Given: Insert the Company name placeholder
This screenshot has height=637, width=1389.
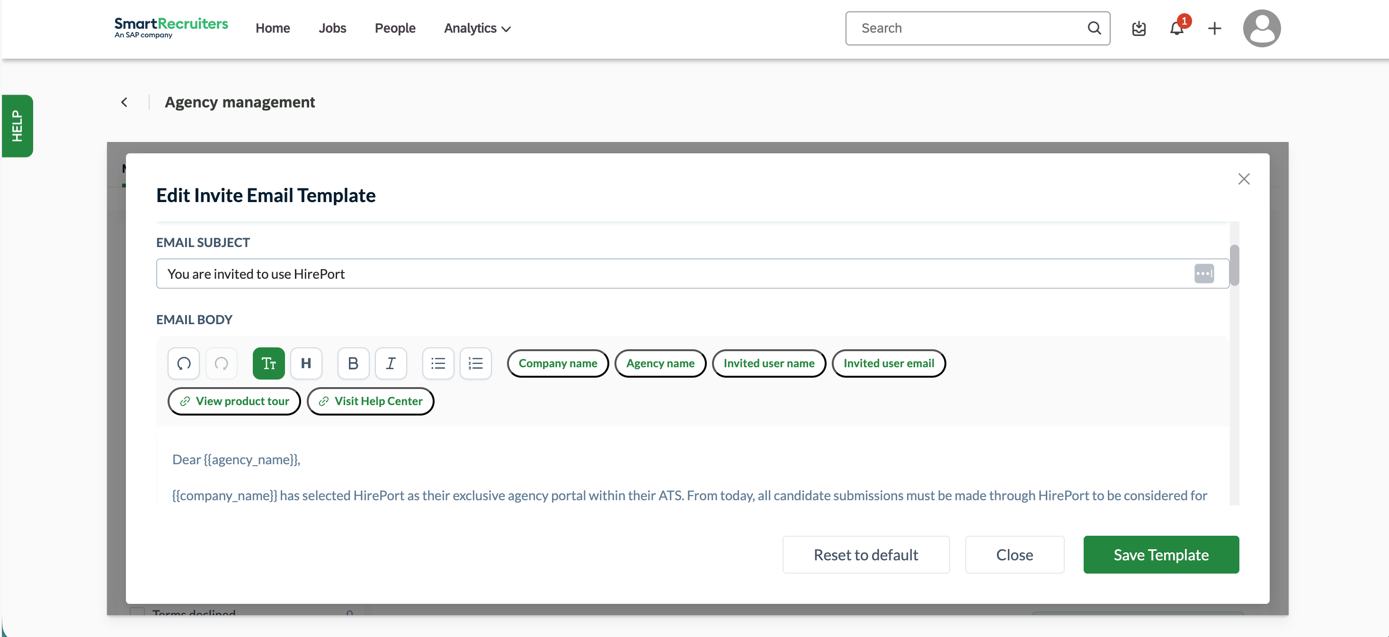Looking at the screenshot, I should click(558, 363).
